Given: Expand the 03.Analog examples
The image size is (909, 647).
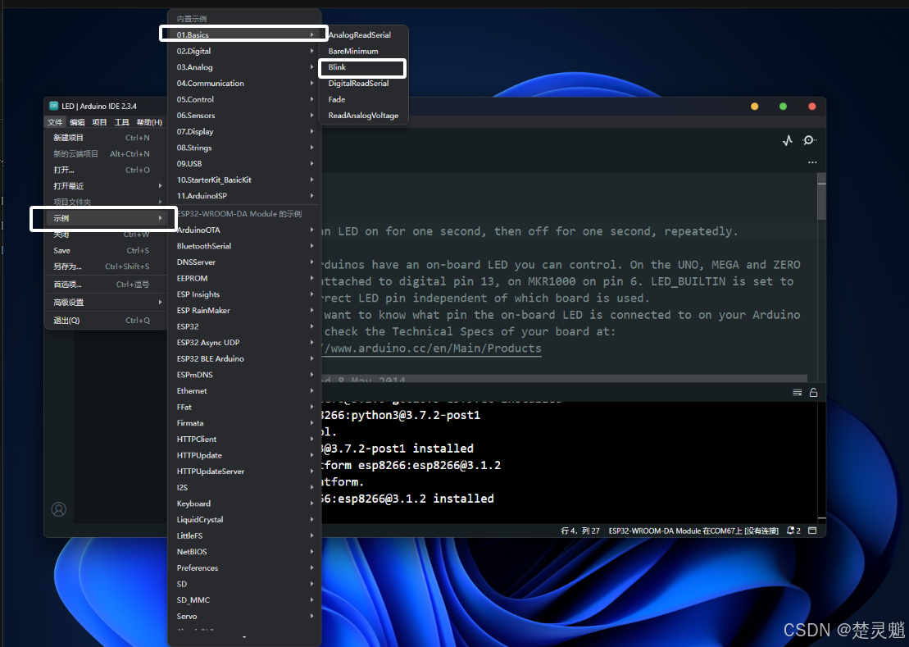Looking at the screenshot, I should (x=244, y=67).
